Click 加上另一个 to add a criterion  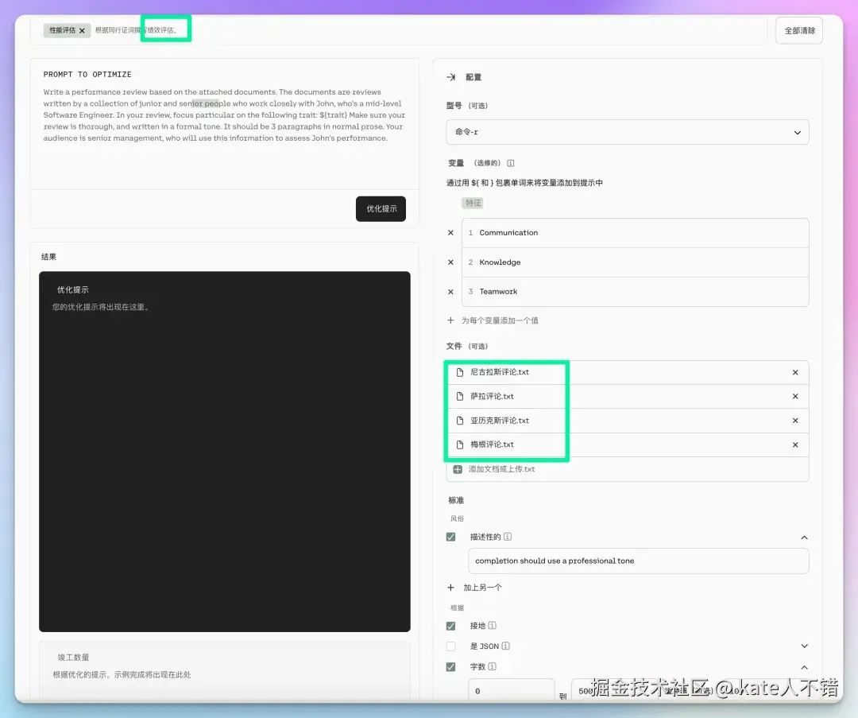[x=474, y=587]
